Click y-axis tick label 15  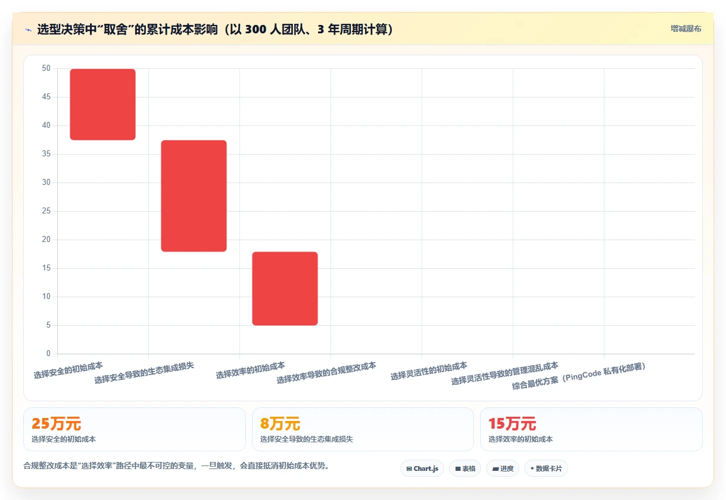[x=46, y=268]
